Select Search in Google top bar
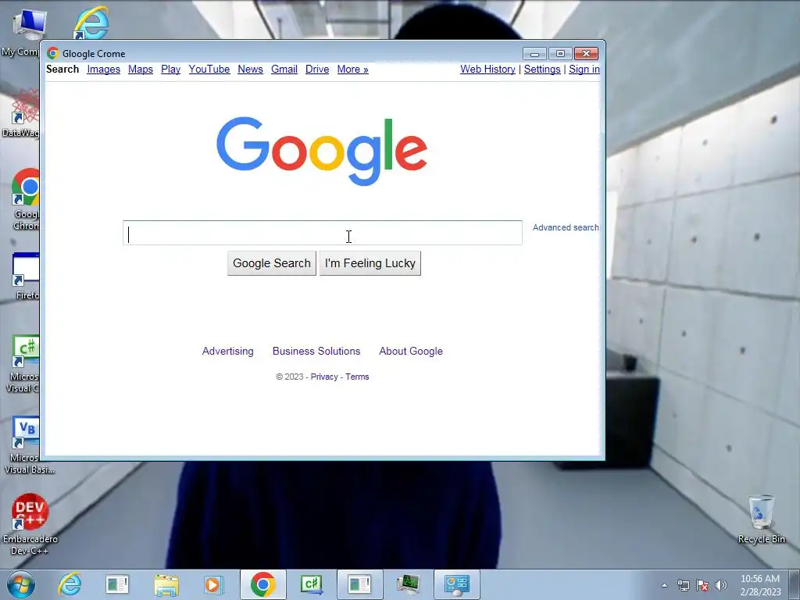 click(62, 70)
